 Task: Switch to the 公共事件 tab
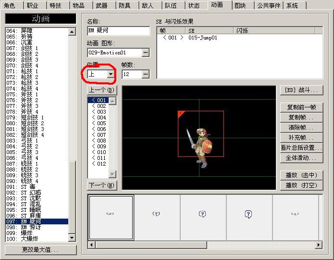point(269,5)
